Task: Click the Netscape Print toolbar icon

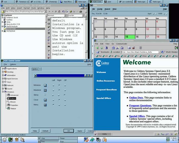Action: pos(129,48)
